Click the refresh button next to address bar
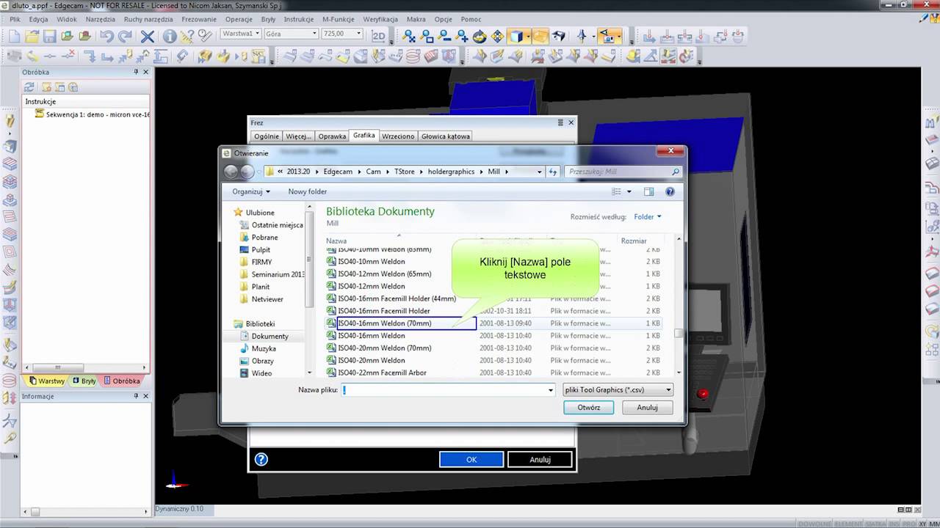 tap(553, 172)
